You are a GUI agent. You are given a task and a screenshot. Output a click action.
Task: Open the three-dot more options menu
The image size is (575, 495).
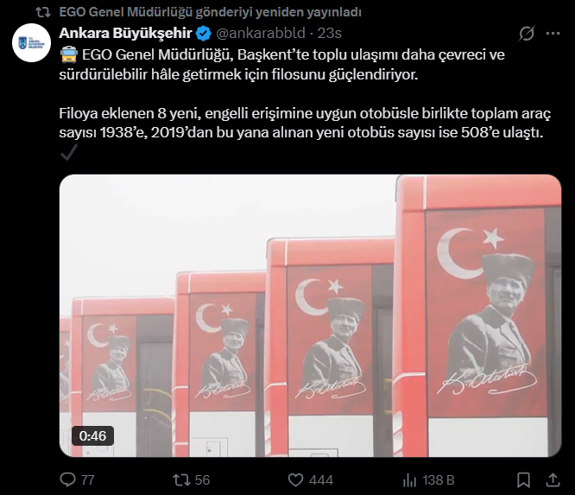[553, 34]
